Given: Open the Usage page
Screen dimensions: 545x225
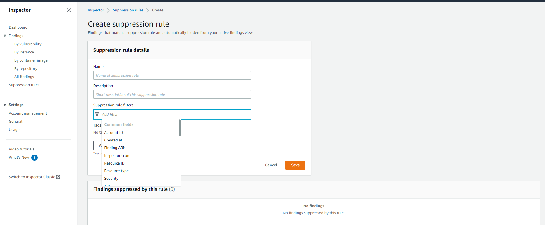Looking at the screenshot, I should [x=14, y=129].
